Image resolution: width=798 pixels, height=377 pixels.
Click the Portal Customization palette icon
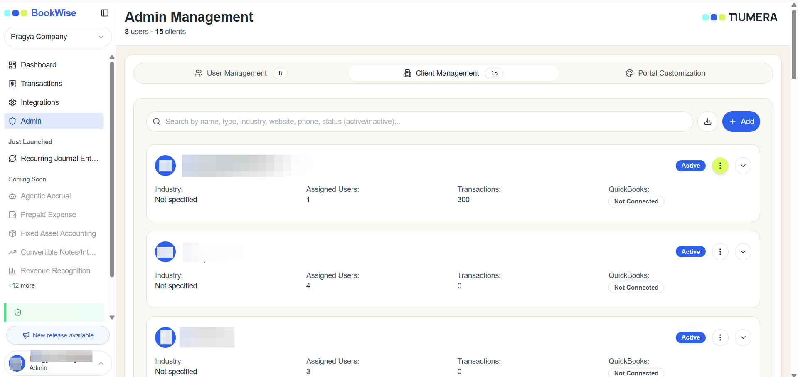[630, 73]
